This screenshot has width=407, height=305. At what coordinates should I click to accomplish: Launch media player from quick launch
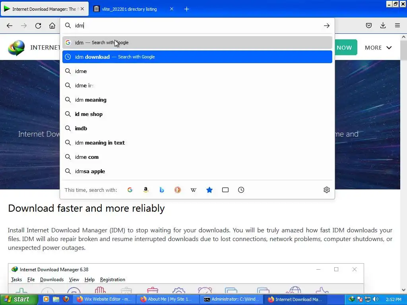(x=46, y=299)
